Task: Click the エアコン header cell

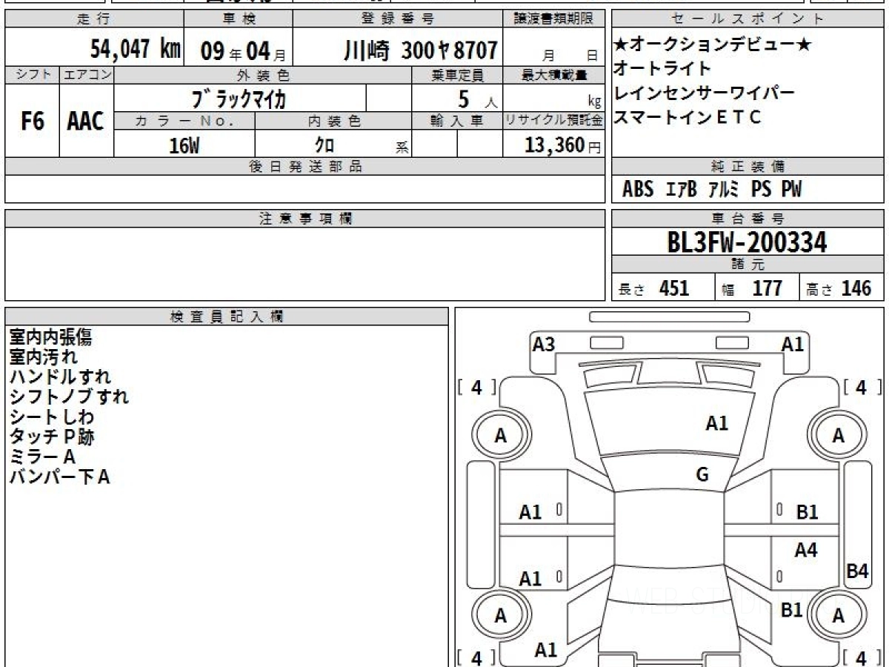Action: (87, 75)
